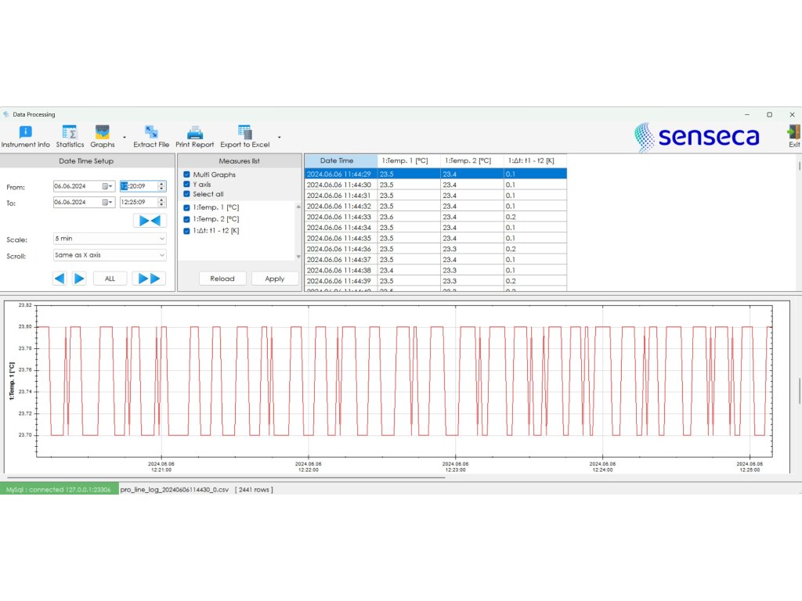Click the Reload button
Image resolution: width=802 pixels, height=601 pixels.
point(222,279)
